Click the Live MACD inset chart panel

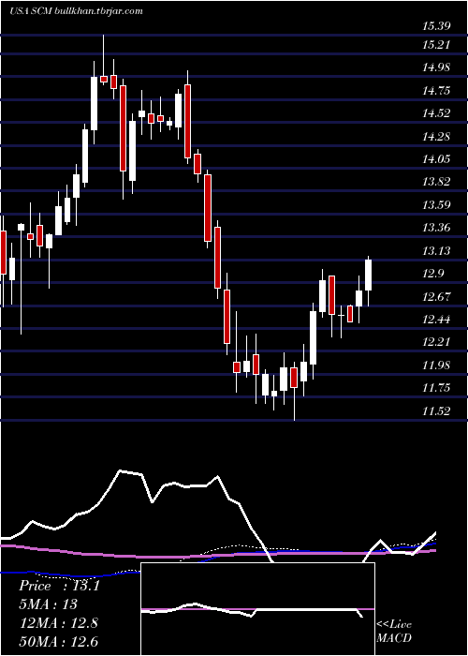pyautogui.click(x=257, y=609)
